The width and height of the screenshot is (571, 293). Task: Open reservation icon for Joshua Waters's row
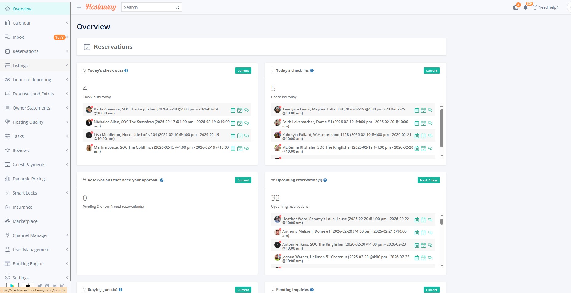click(424, 258)
